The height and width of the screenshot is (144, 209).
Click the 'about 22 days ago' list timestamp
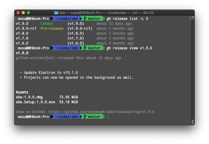[114, 23]
